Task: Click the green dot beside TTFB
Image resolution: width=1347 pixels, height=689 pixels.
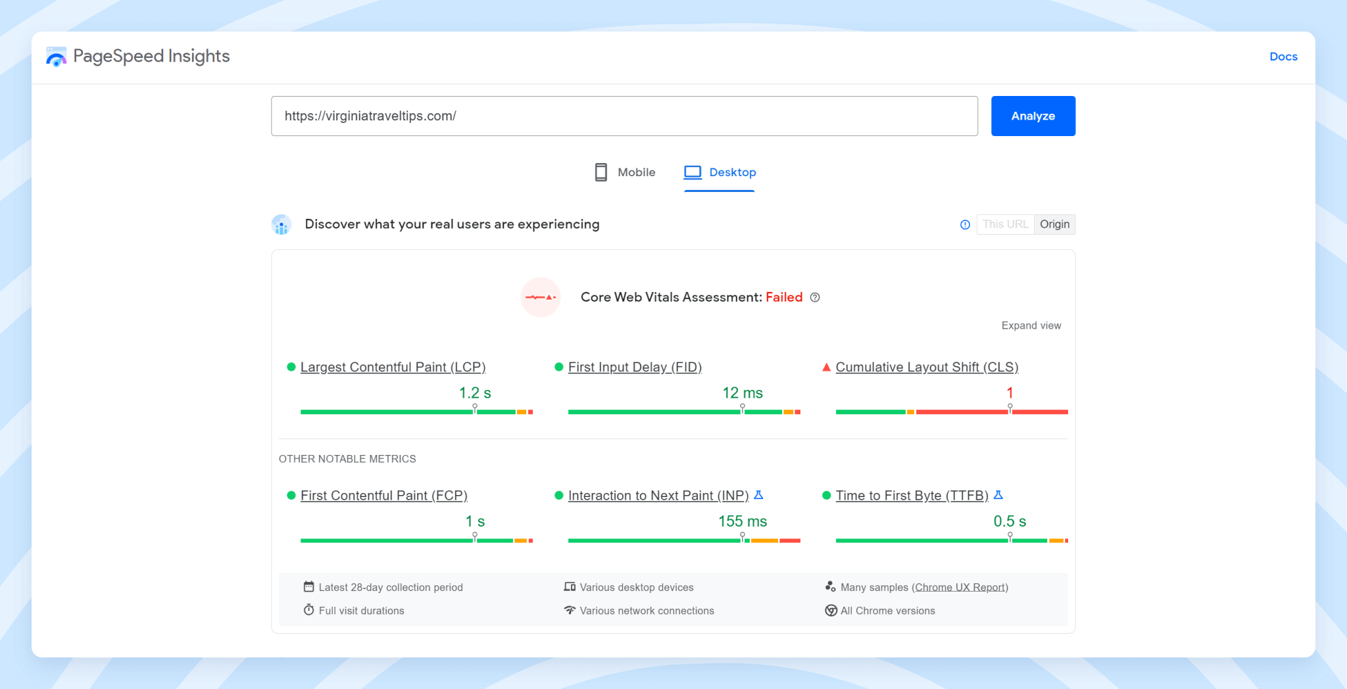Action: (x=827, y=495)
